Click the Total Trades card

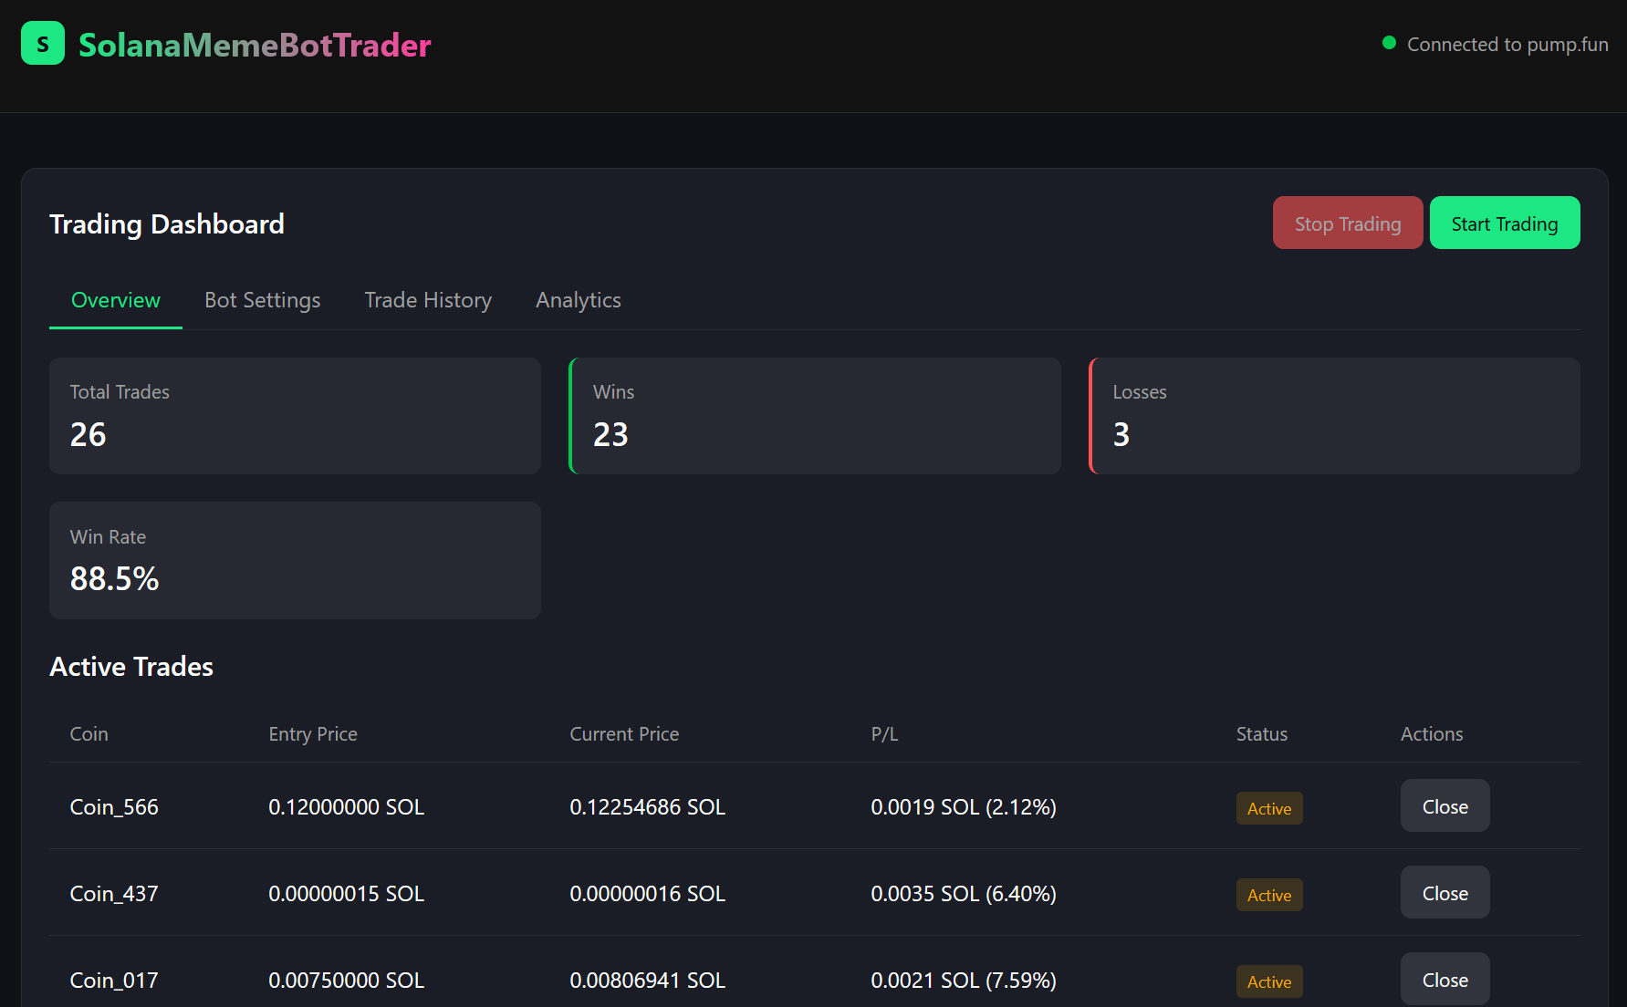(295, 416)
